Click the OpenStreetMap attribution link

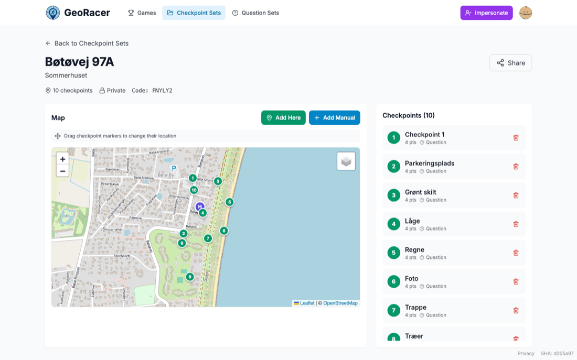[x=340, y=303]
